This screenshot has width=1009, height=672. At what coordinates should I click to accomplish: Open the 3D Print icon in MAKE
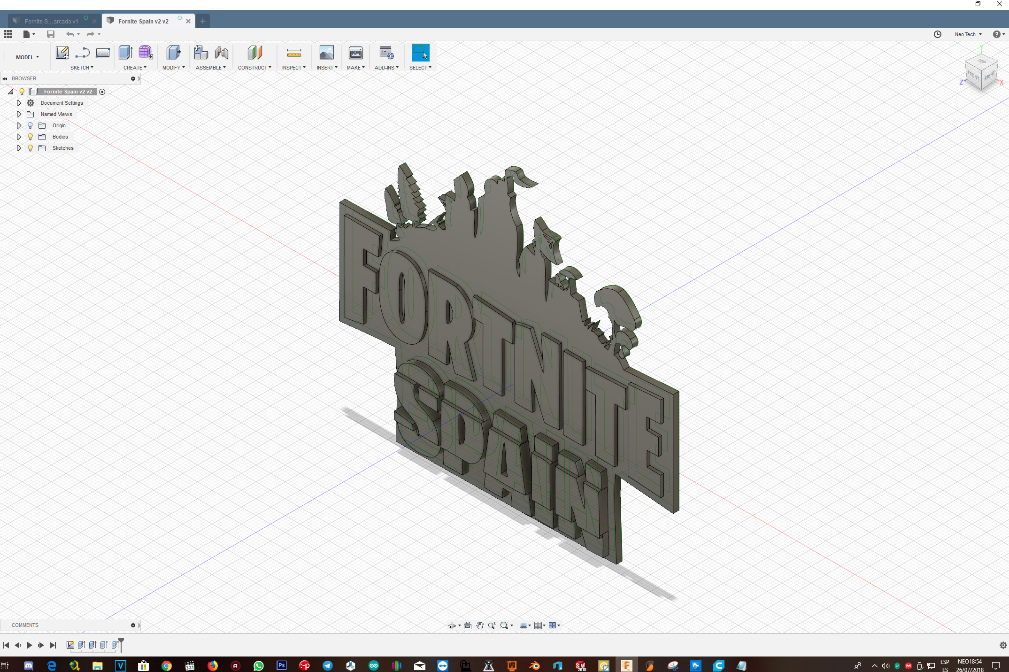[356, 53]
